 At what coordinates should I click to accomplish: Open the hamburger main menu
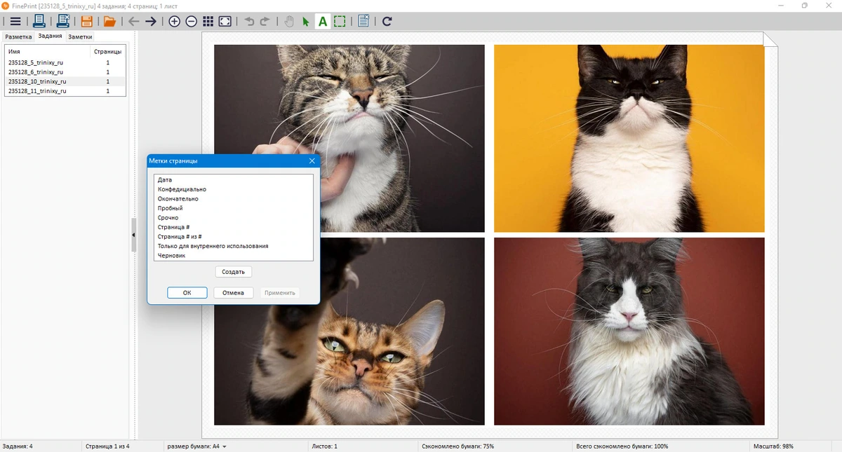15,21
